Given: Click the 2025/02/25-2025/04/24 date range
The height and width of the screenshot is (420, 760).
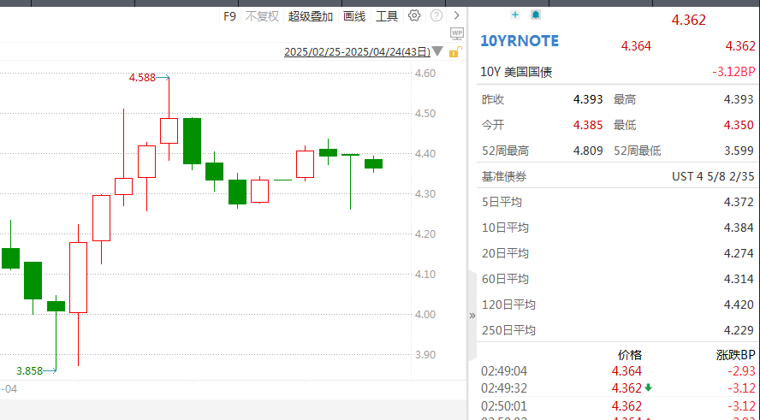Looking at the screenshot, I should click(x=356, y=52).
